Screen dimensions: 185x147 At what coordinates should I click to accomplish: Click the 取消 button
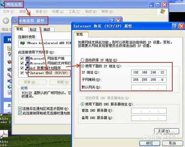[173, 143]
